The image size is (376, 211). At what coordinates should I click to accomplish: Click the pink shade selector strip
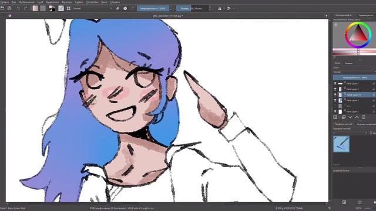coord(354,50)
